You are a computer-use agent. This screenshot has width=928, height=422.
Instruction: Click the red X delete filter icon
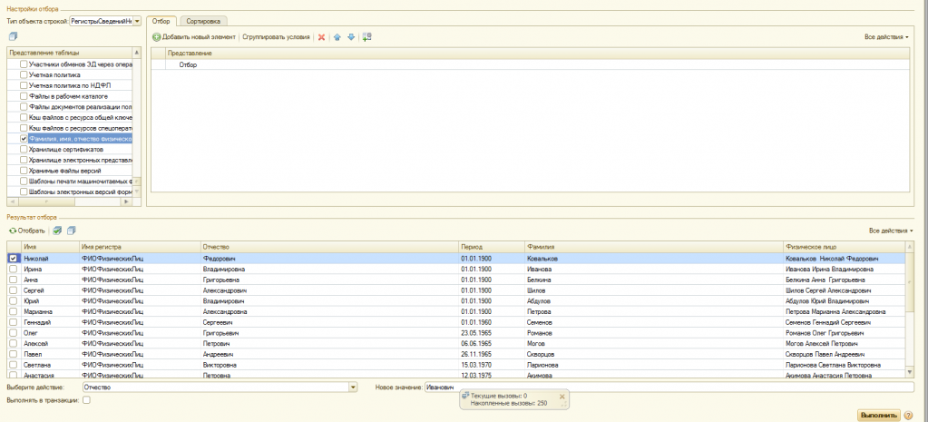(x=321, y=37)
